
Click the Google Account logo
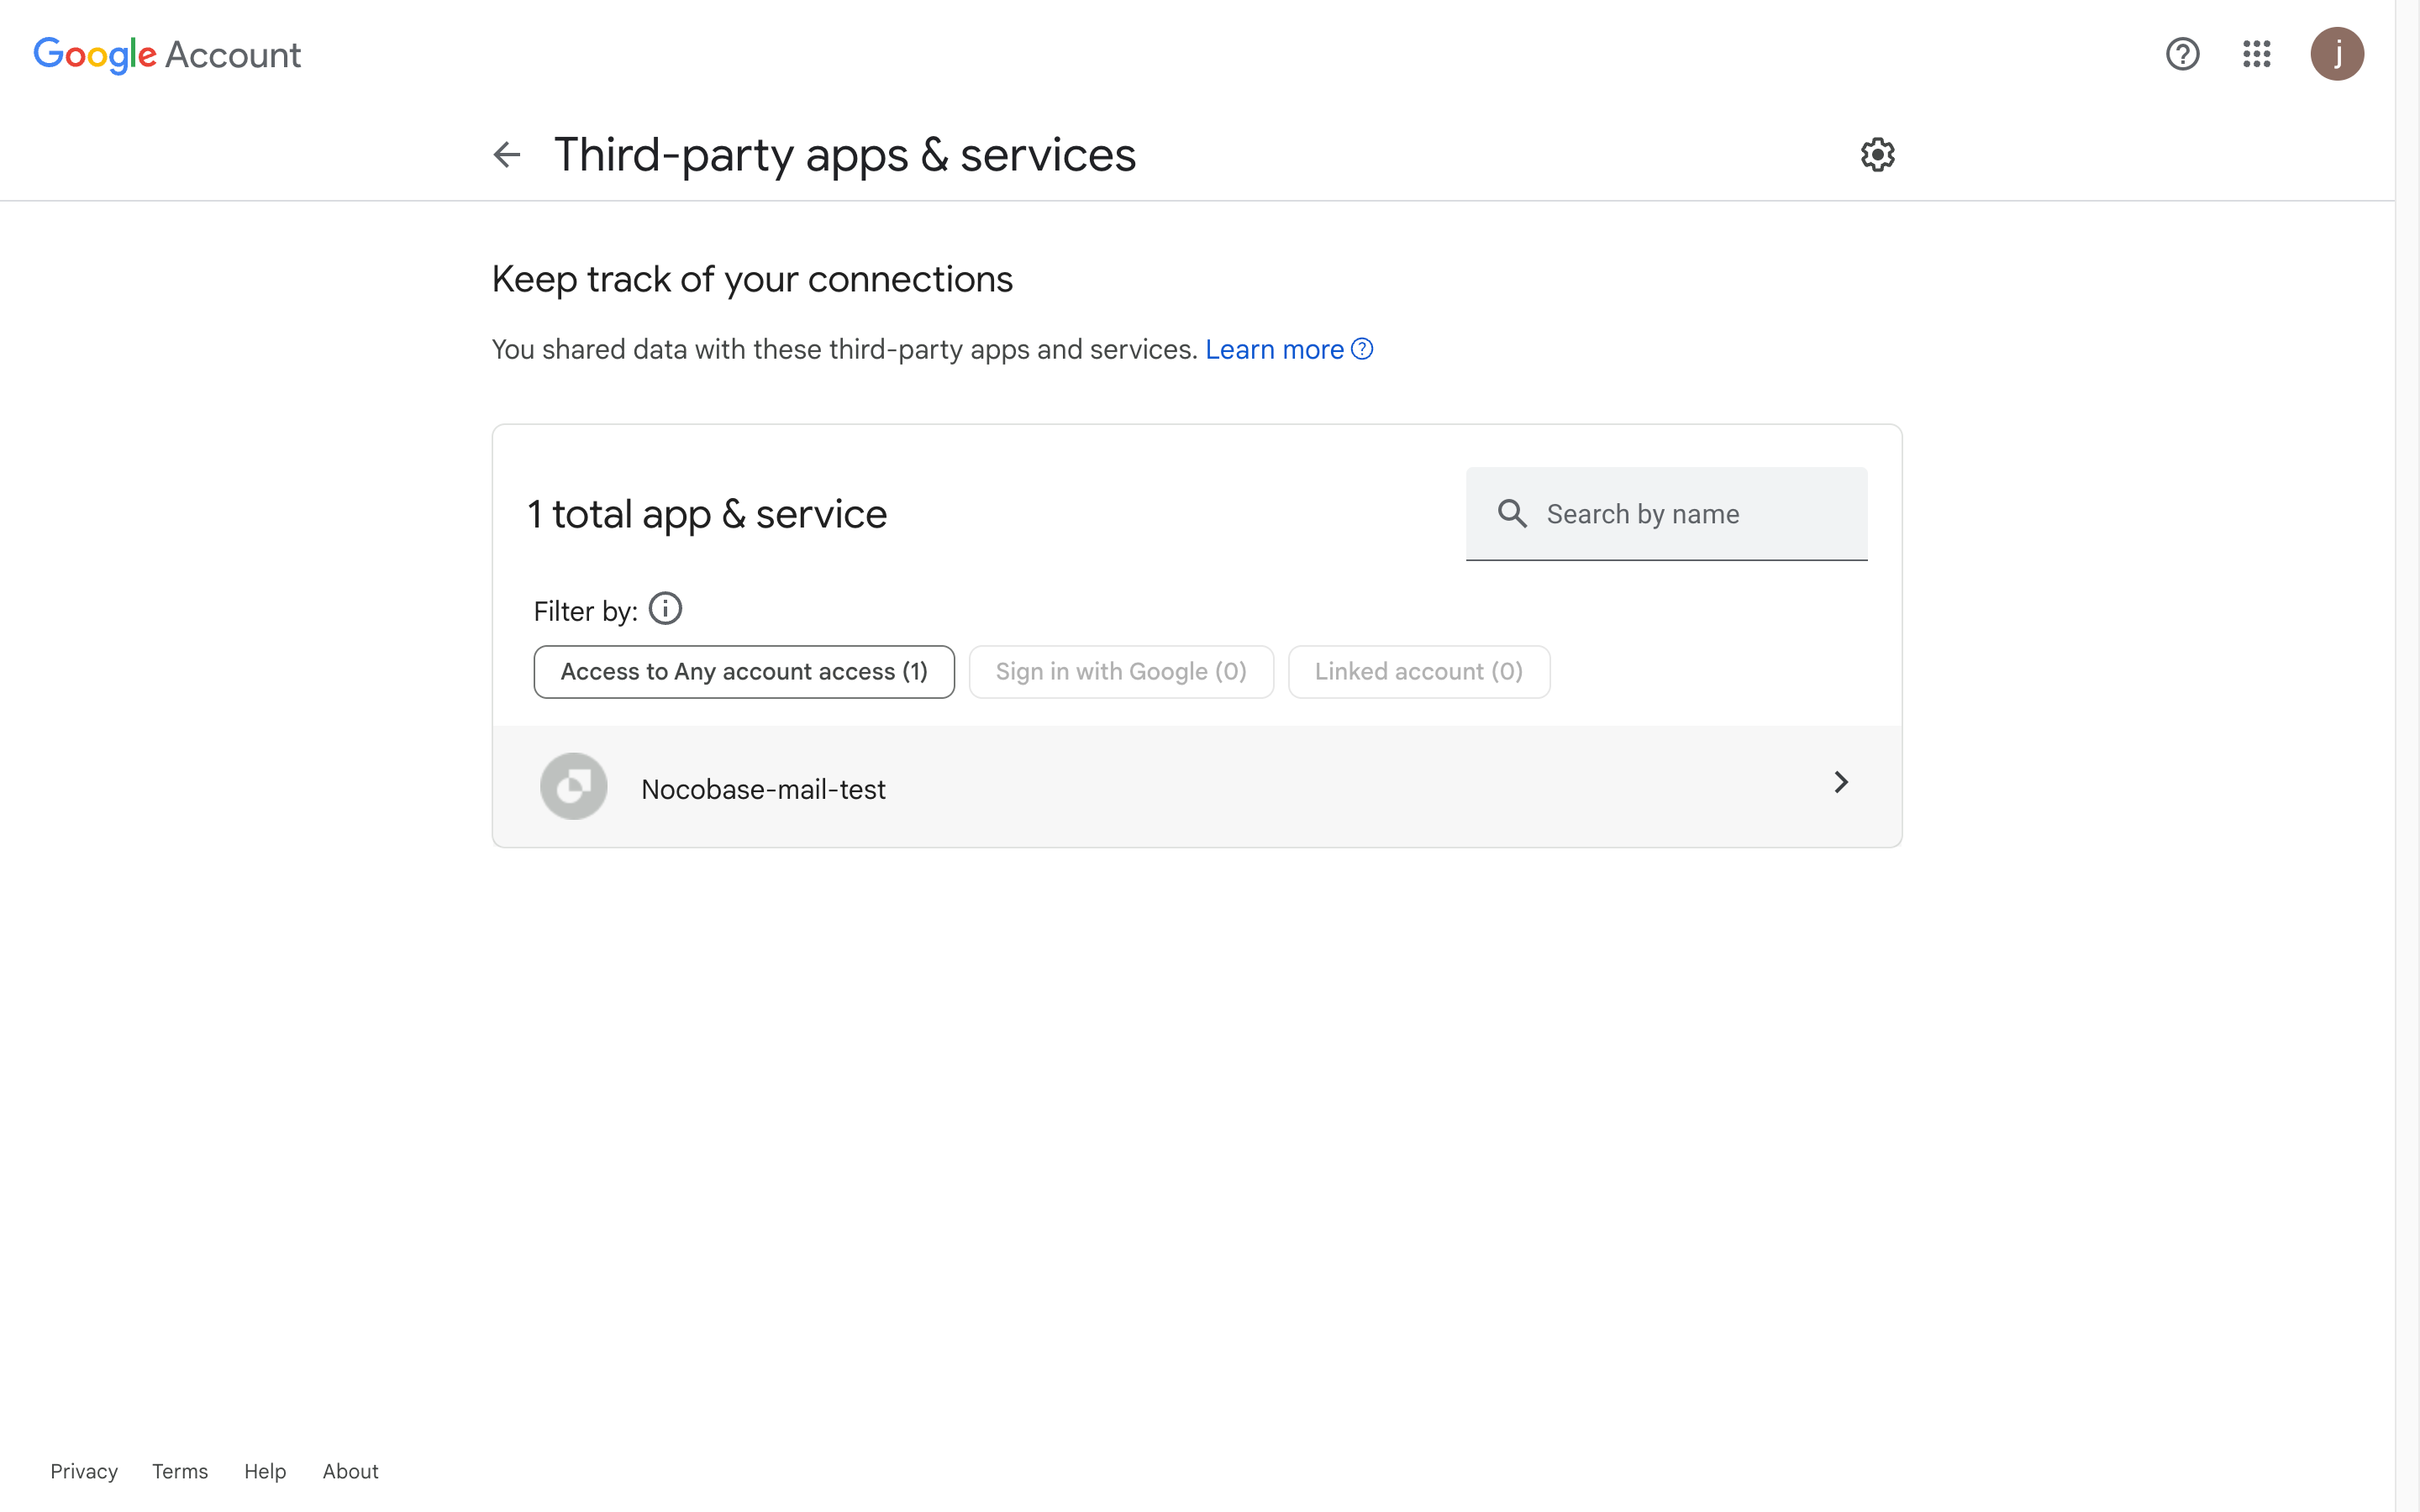point(167,55)
